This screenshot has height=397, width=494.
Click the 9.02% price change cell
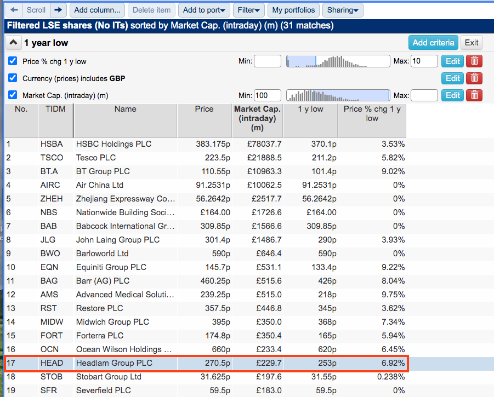372,171
